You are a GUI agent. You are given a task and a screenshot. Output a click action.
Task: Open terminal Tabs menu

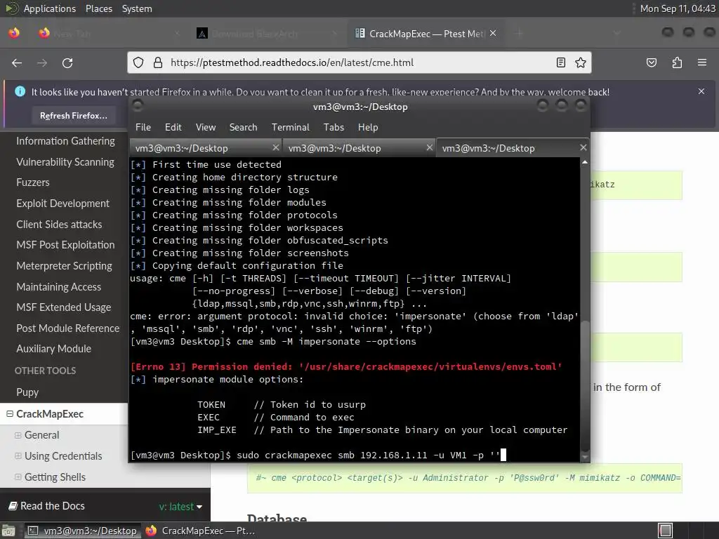pyautogui.click(x=334, y=128)
